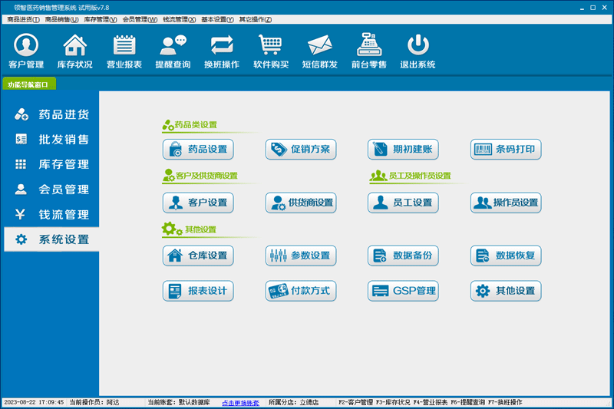Open 营业报表 report icon
Screen dimensions: 614x409
point(124,51)
